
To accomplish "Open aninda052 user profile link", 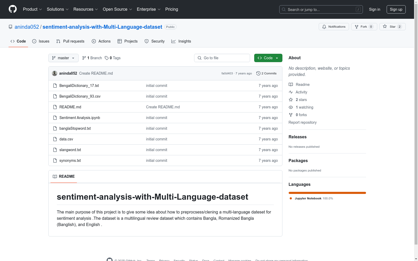I will [27, 27].
